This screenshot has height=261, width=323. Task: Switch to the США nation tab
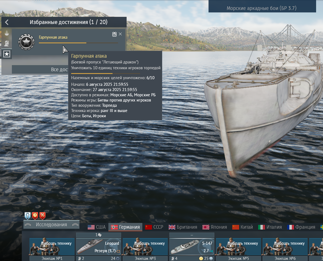(x=97, y=227)
